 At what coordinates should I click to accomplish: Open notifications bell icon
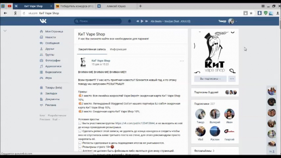[129, 21]
